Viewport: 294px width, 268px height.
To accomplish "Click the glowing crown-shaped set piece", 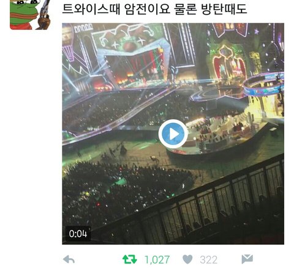I will tap(228, 61).
